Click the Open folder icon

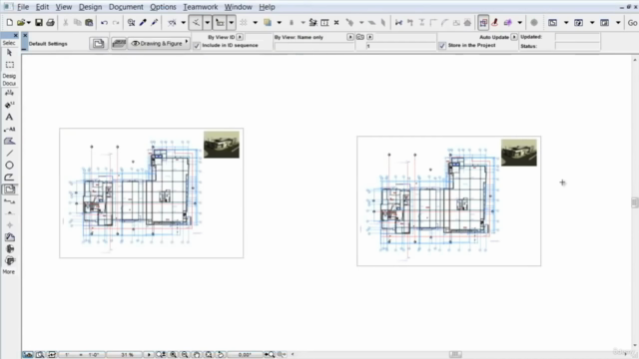click(x=20, y=23)
